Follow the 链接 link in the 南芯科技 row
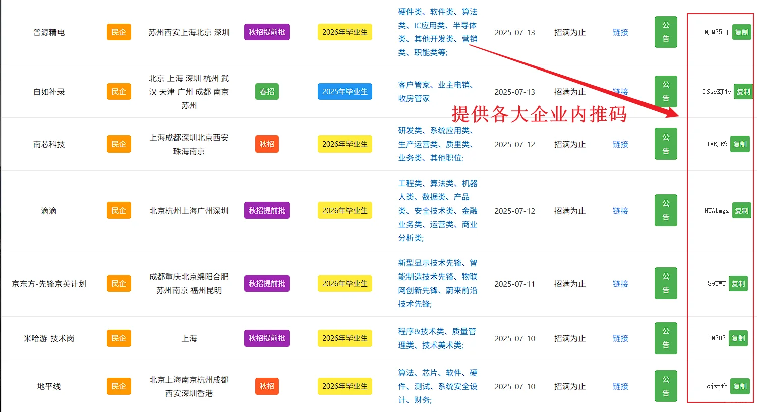 click(620, 144)
